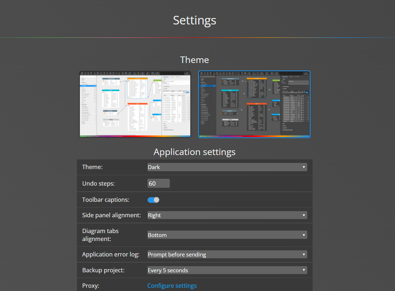Click the Application error log dropdown arrow
The image size is (395, 291).
coord(304,254)
